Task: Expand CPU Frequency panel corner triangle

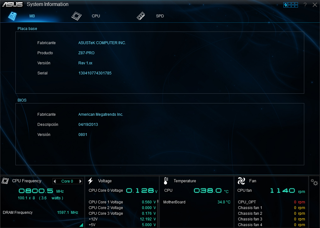Action: click(x=81, y=225)
